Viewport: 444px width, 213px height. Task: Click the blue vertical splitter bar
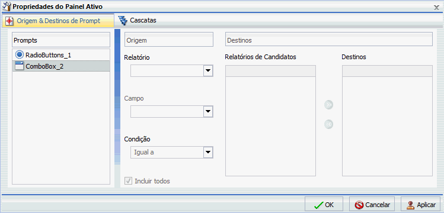pyautogui.click(x=117, y=96)
